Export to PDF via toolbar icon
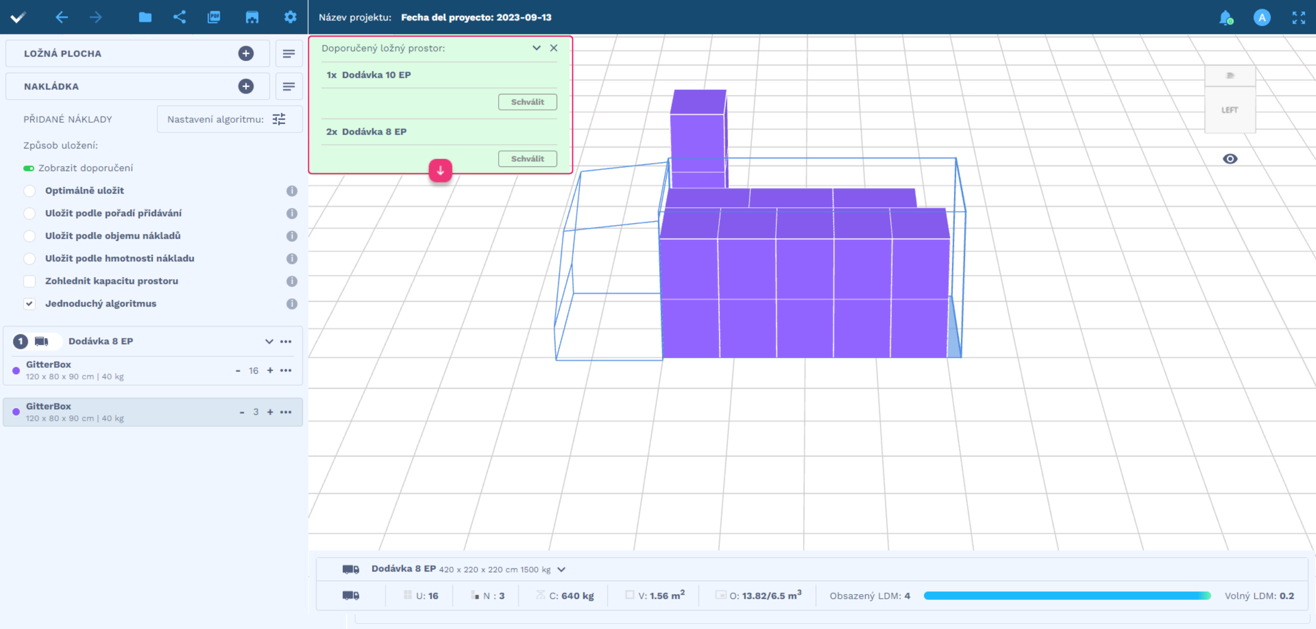Image resolution: width=1316 pixels, height=629 pixels. pos(214,17)
